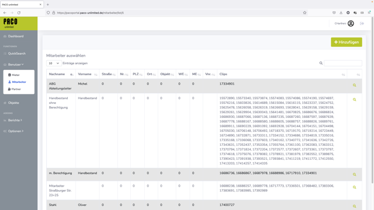Click the table search input field
Screen dimensions: 374x210
[343, 63]
